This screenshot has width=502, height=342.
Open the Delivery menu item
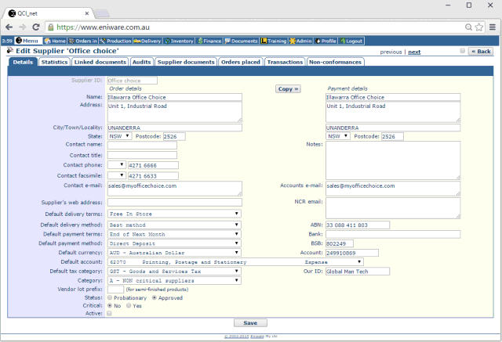tap(147, 41)
